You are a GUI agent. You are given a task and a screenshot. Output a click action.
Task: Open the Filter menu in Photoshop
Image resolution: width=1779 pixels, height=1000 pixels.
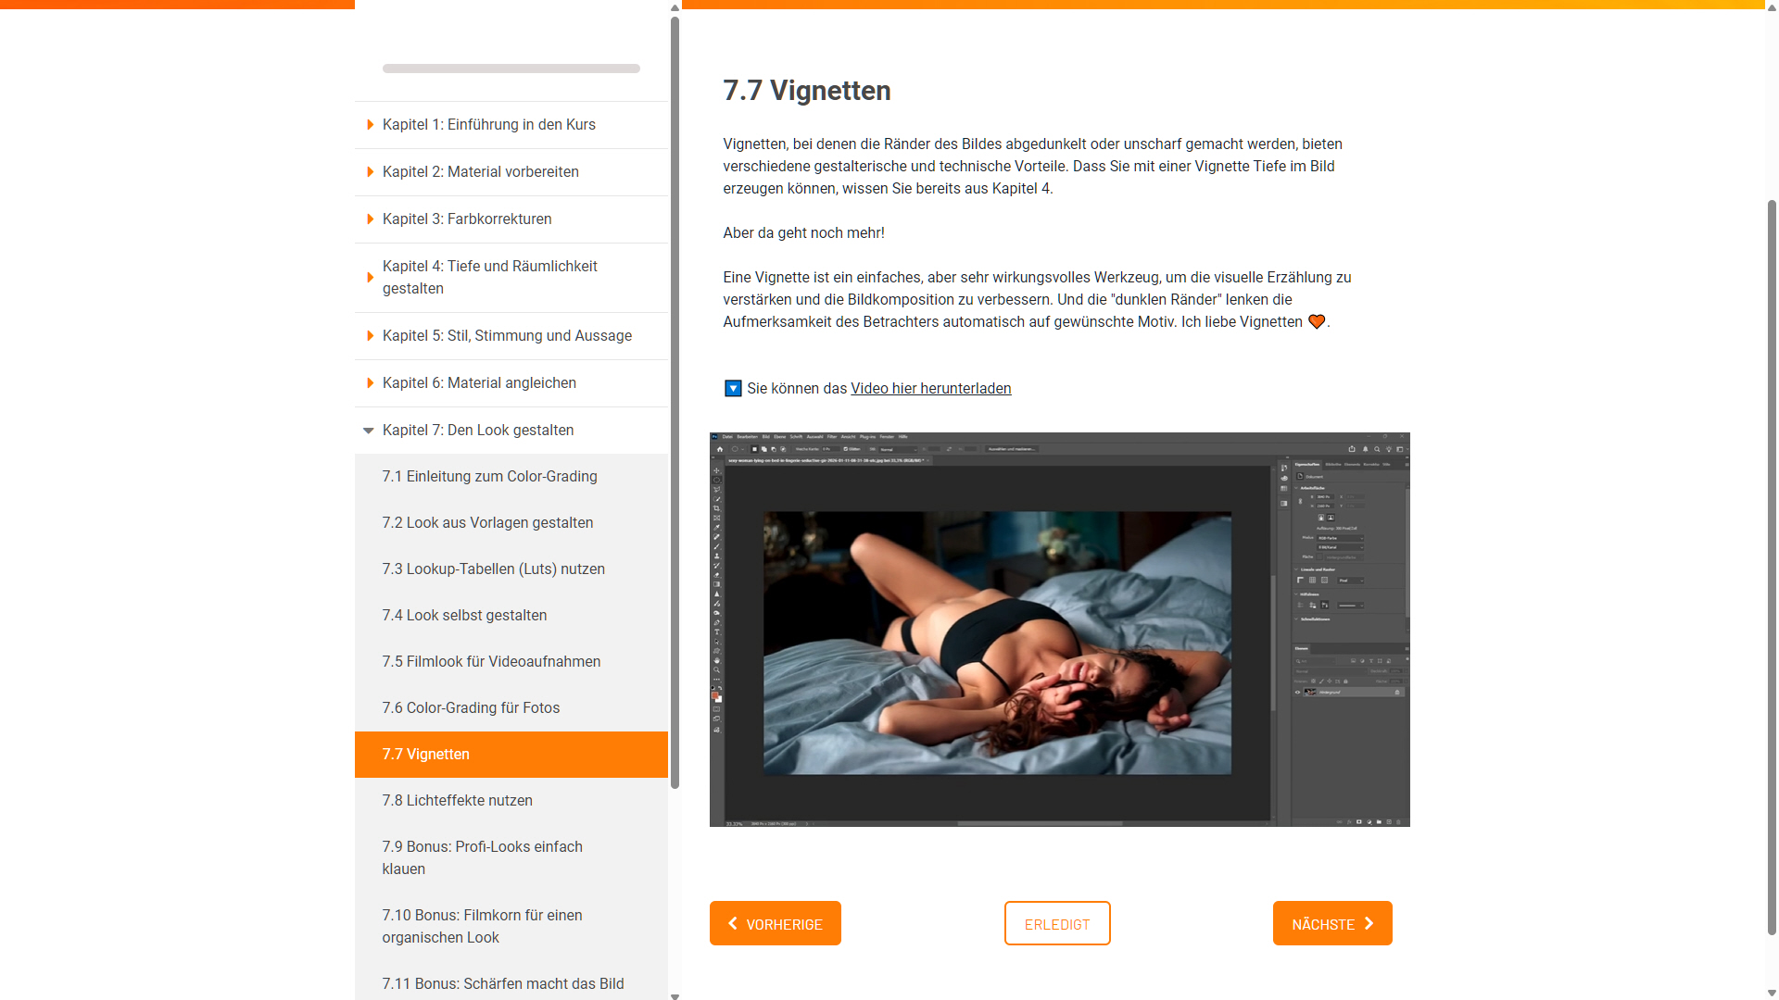coord(831,436)
